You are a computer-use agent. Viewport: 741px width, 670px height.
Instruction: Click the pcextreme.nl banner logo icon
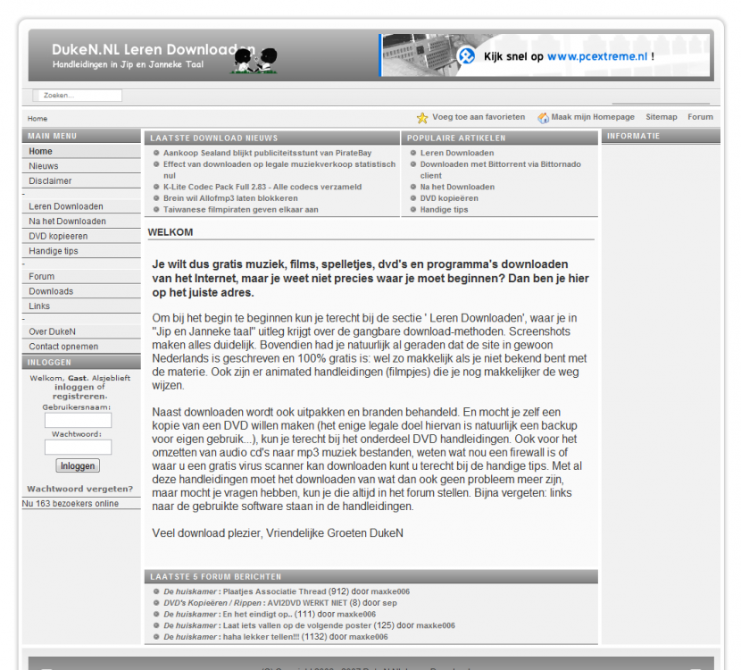(x=466, y=56)
